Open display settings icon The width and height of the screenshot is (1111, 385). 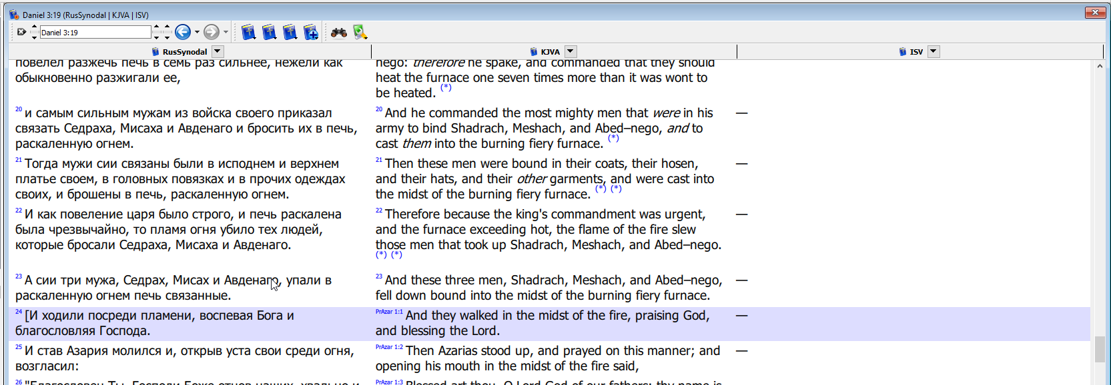(360, 32)
